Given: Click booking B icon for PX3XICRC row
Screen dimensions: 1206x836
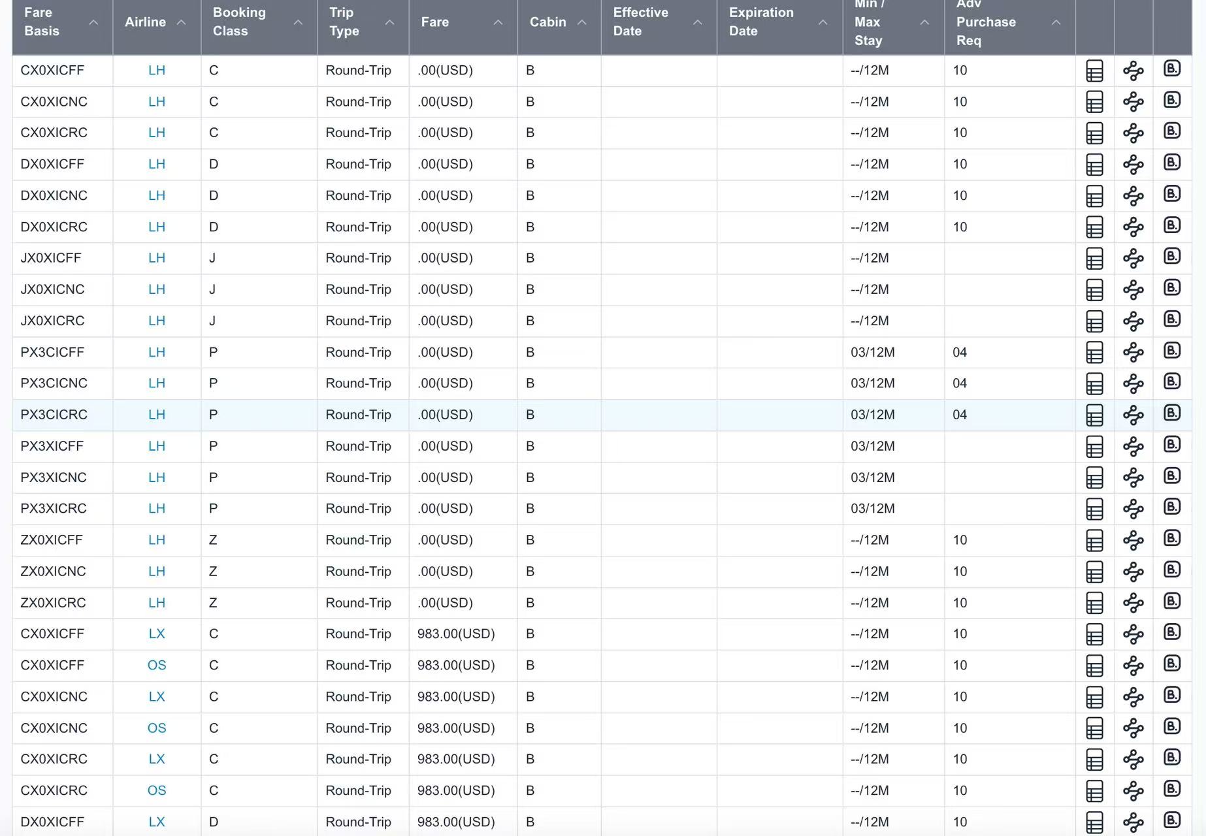Looking at the screenshot, I should pos(1172,507).
